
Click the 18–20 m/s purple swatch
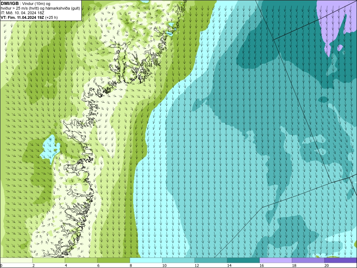coord(308,261)
